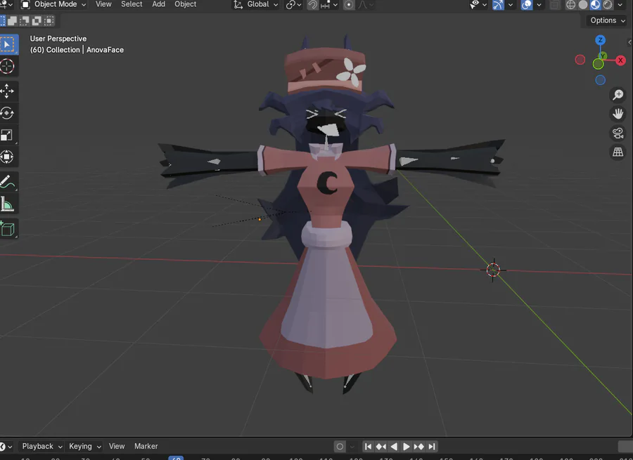Open the View menu in the 3D viewport header
The image size is (633, 460).
point(103,4)
